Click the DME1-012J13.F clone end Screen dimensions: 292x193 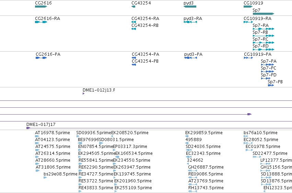click(x=84, y=94)
